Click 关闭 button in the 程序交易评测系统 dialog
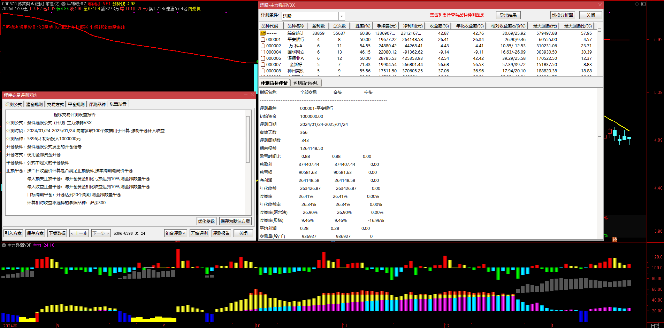The width and height of the screenshot is (664, 328). 243,233
